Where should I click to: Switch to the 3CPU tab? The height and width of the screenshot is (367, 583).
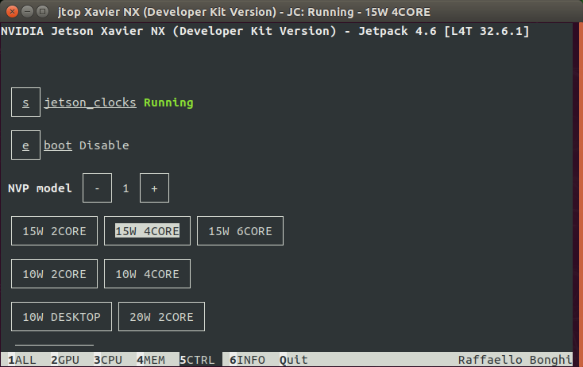108,360
